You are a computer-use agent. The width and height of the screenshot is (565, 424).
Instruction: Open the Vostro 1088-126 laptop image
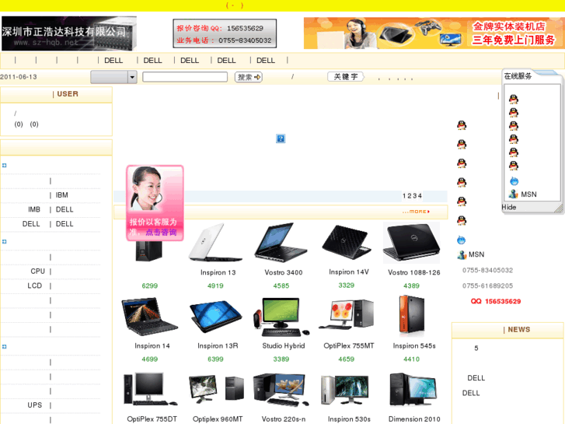tap(411, 243)
